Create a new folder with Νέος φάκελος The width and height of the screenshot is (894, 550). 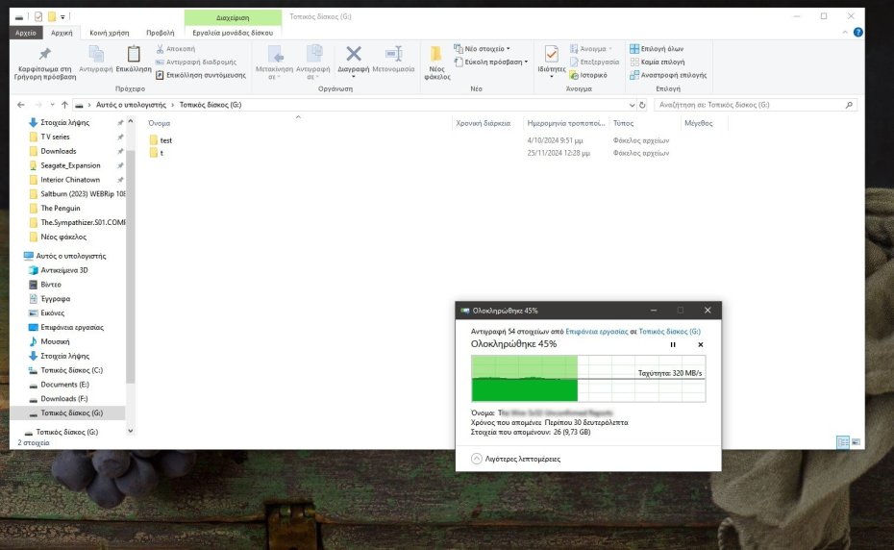pyautogui.click(x=436, y=62)
